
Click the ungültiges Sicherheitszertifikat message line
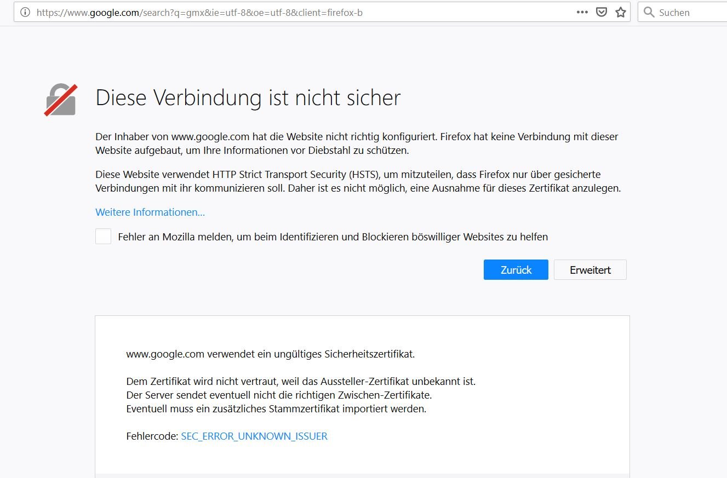[x=270, y=354]
